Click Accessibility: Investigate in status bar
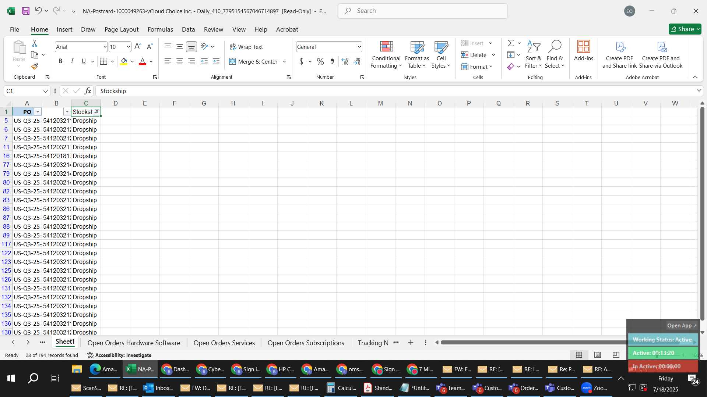Screen dimensions: 707x397 click(x=119, y=355)
